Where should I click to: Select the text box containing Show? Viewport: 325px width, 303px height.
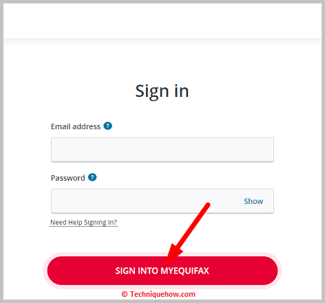click(x=162, y=201)
